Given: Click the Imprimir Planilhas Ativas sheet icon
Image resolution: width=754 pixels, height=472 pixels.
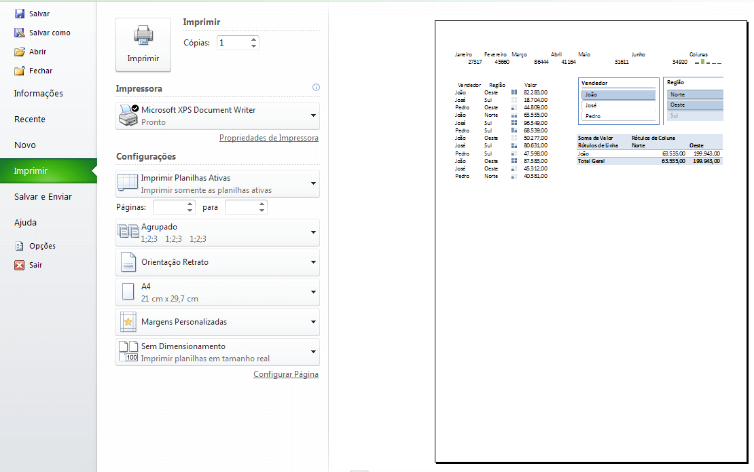Looking at the screenshot, I should 128,183.
